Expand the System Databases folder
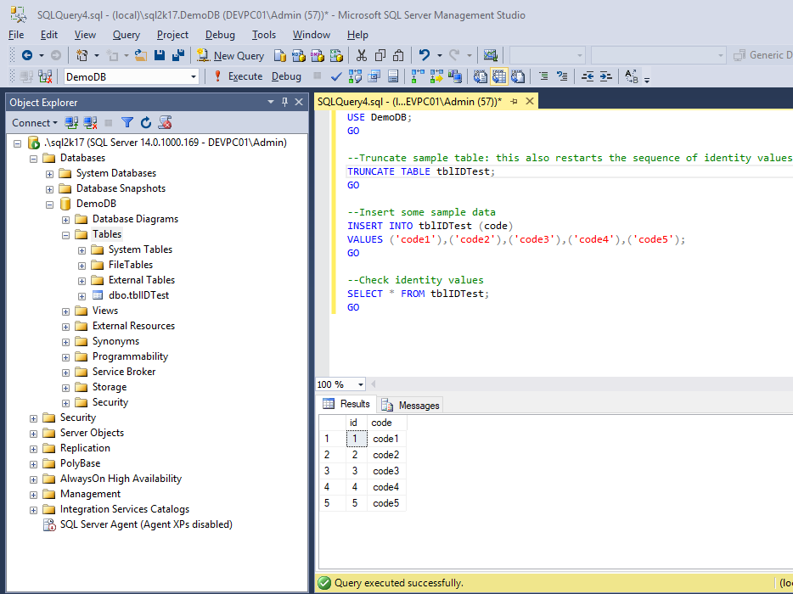This screenshot has width=793, height=594. 49,174
